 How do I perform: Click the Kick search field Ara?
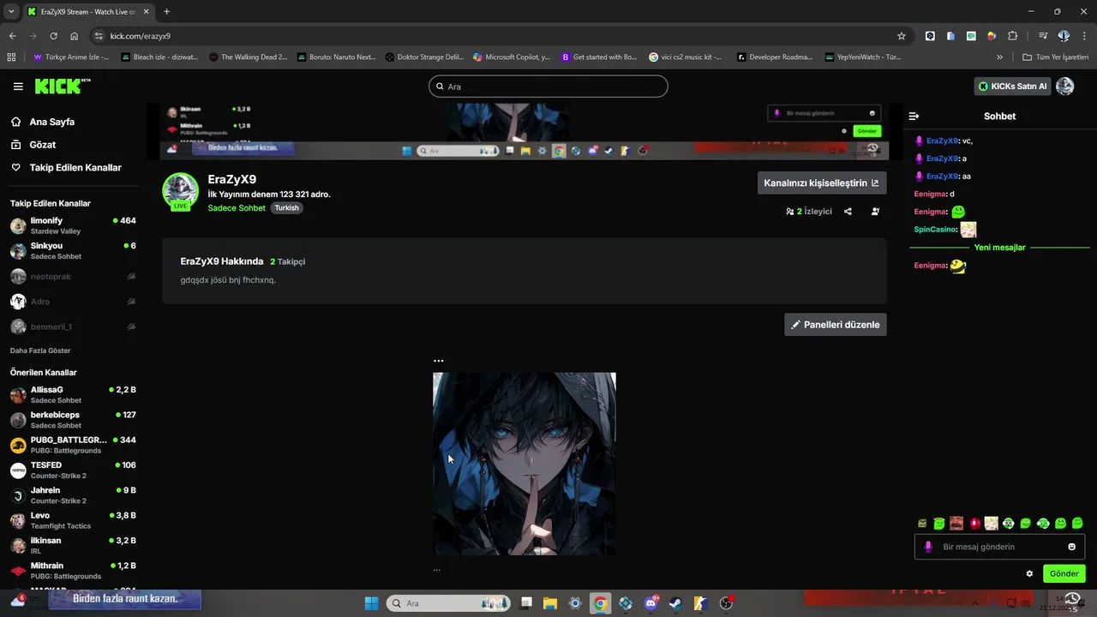[548, 87]
